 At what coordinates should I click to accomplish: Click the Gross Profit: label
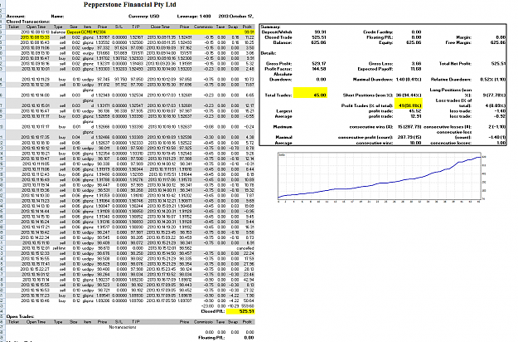tap(279, 64)
